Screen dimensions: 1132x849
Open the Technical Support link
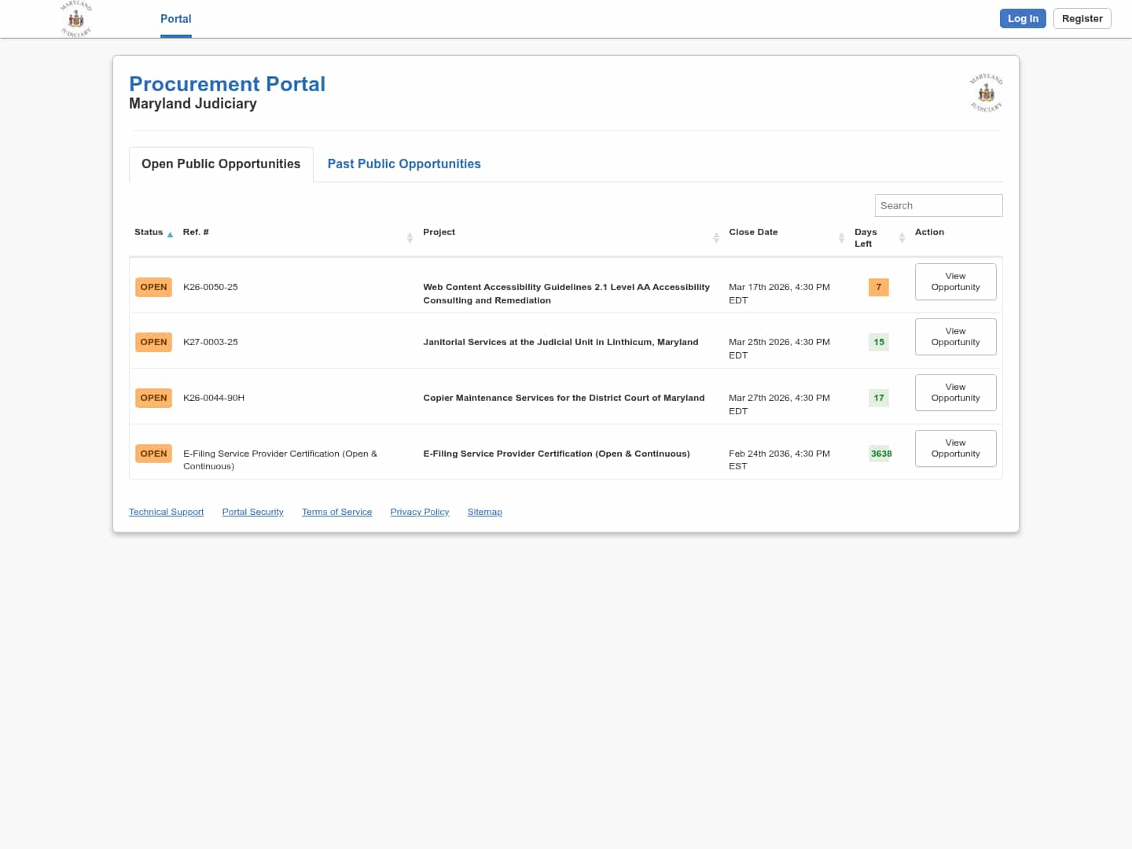(166, 513)
